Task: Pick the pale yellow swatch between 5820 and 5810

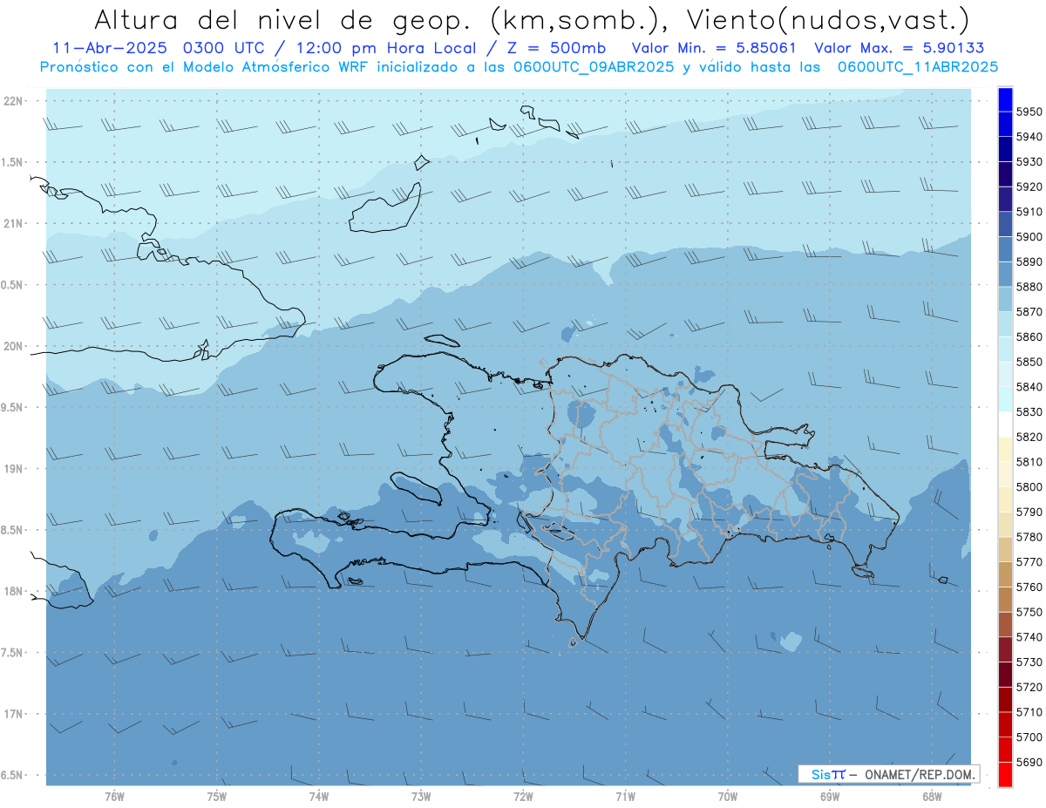Action: (1005, 449)
